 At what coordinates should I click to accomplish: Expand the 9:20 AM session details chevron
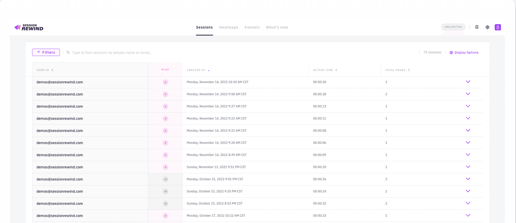click(x=468, y=142)
